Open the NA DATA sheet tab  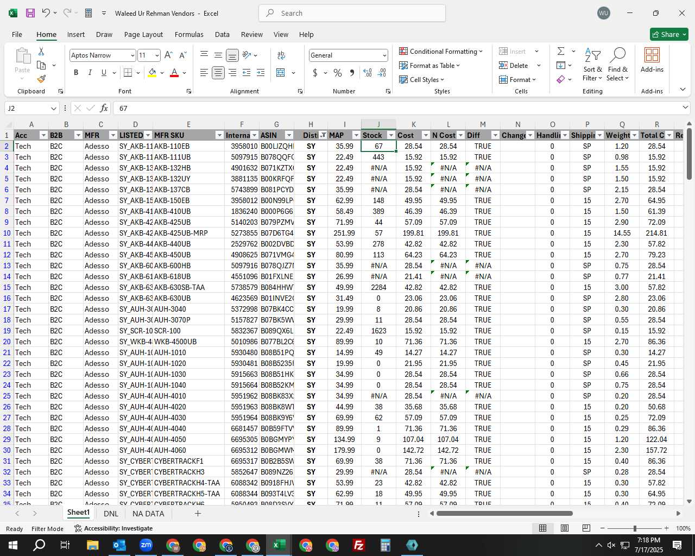[148, 513]
